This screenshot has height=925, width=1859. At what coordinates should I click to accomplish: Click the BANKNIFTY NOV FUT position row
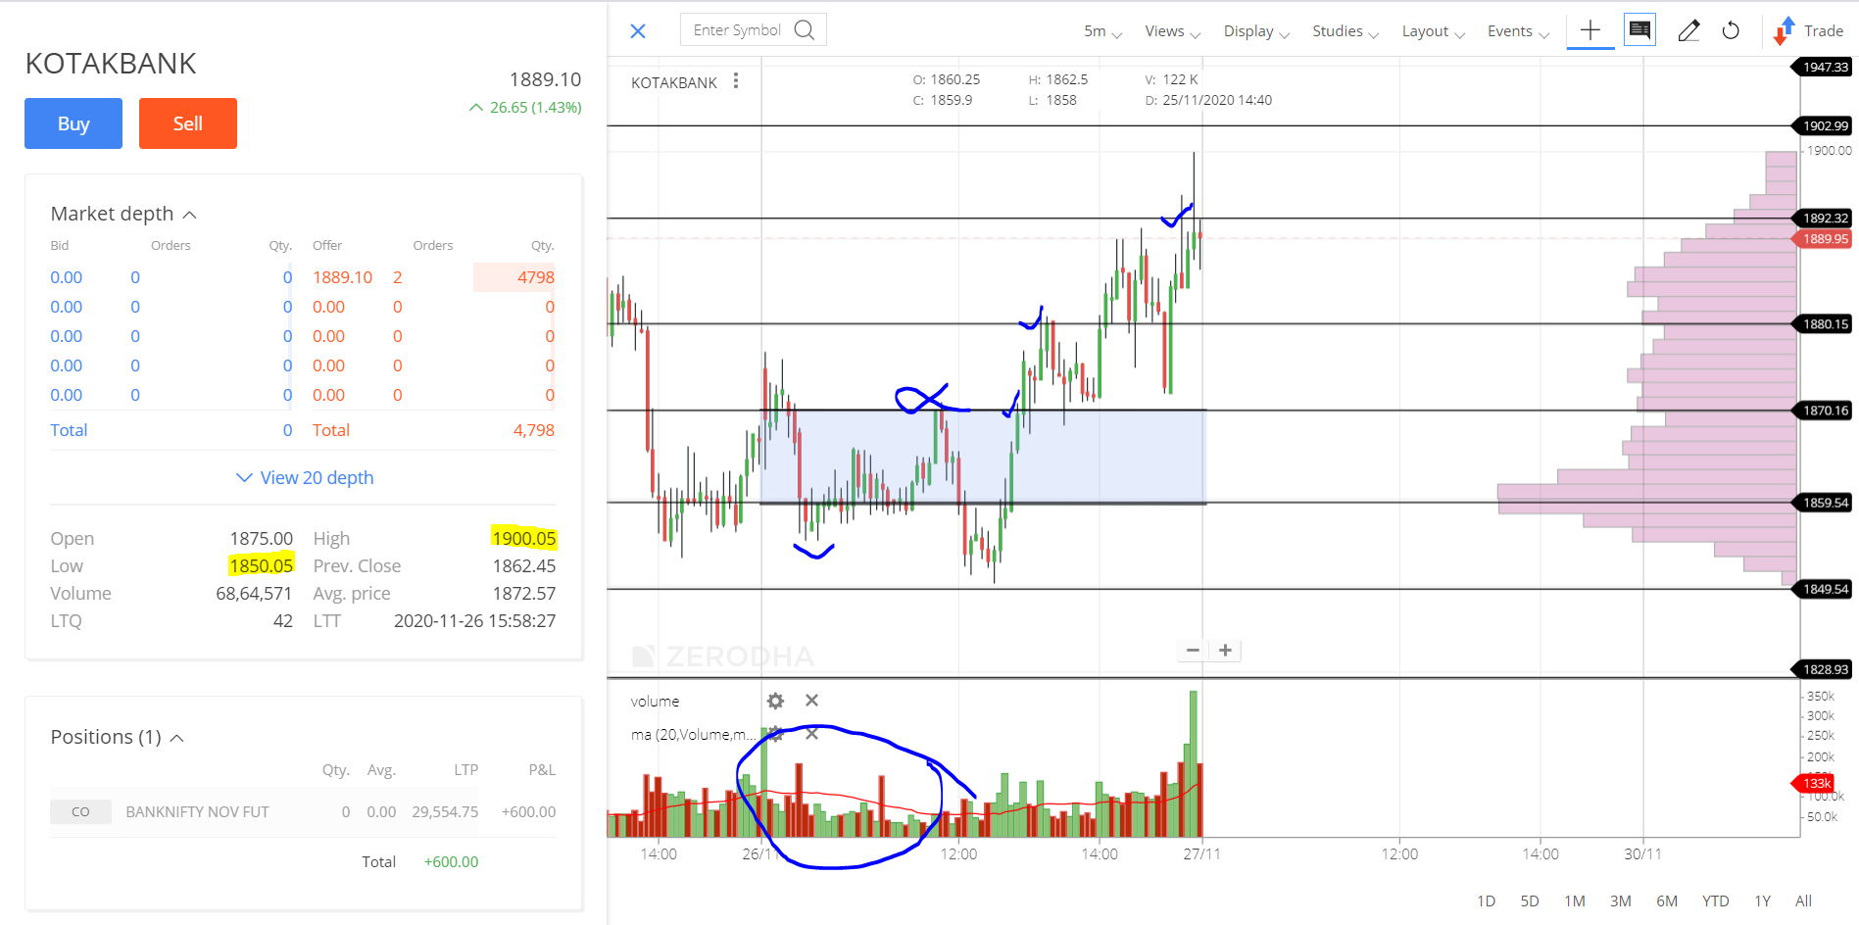coord(303,811)
